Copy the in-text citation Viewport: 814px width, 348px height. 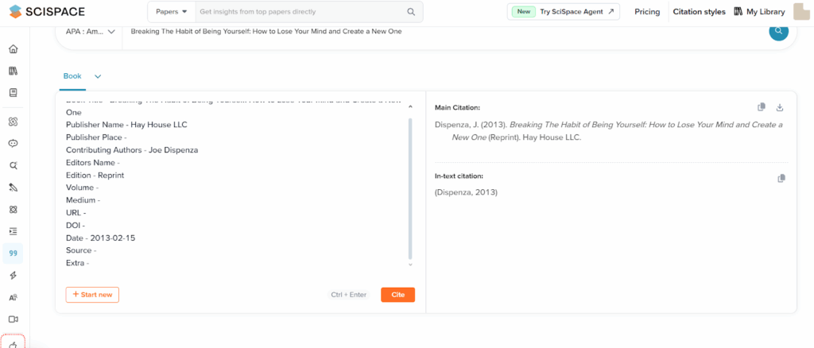[781, 179]
